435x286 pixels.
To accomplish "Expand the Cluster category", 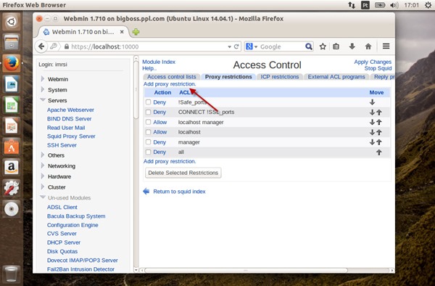I will coord(43,187).
